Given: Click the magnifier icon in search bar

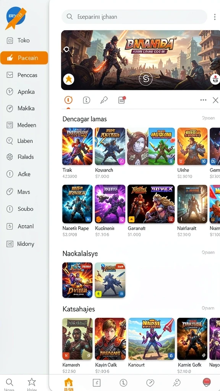Looking at the screenshot, I should [x=70, y=17].
